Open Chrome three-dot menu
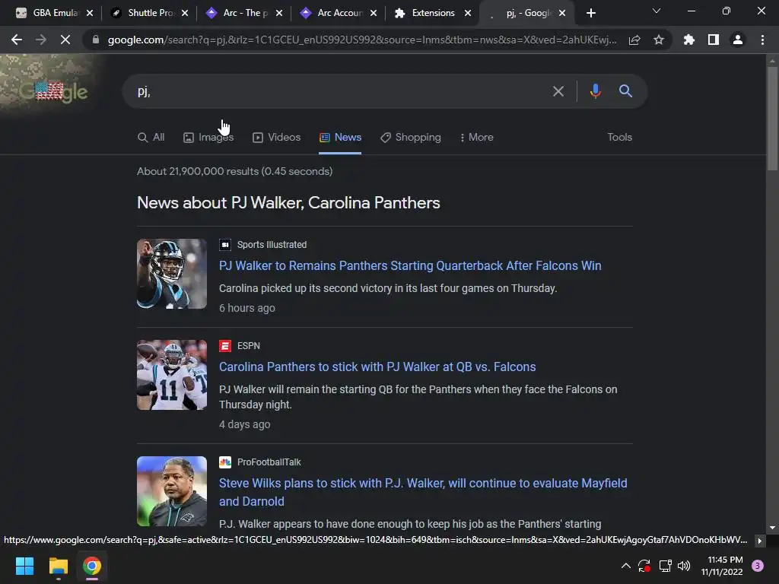Image resolution: width=779 pixels, height=584 pixels. (762, 40)
